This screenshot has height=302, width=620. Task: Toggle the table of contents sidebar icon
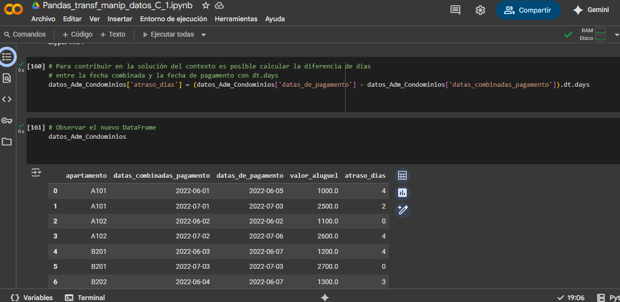pos(7,57)
